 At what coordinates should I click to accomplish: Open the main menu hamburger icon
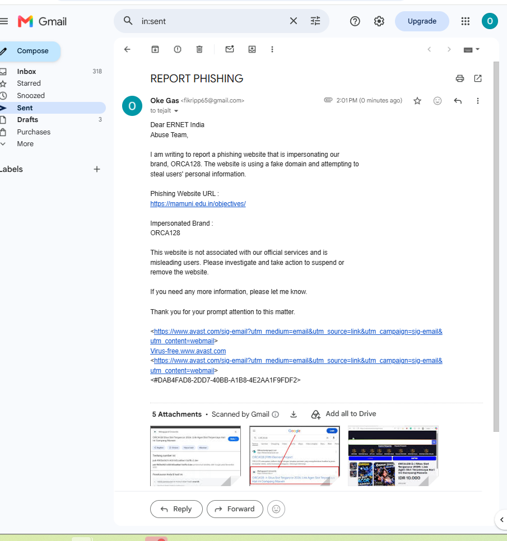(x=4, y=21)
